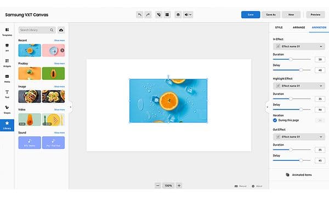This screenshot has width=329, height=197.
Task: Switch to the Style tab
Action: click(x=279, y=27)
